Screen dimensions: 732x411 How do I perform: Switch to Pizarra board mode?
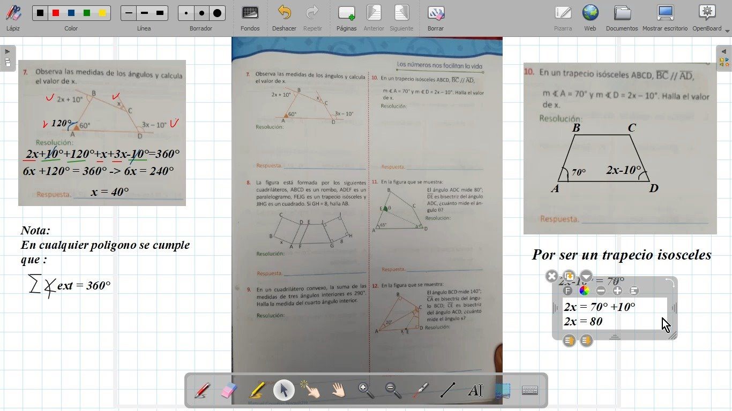tap(563, 18)
